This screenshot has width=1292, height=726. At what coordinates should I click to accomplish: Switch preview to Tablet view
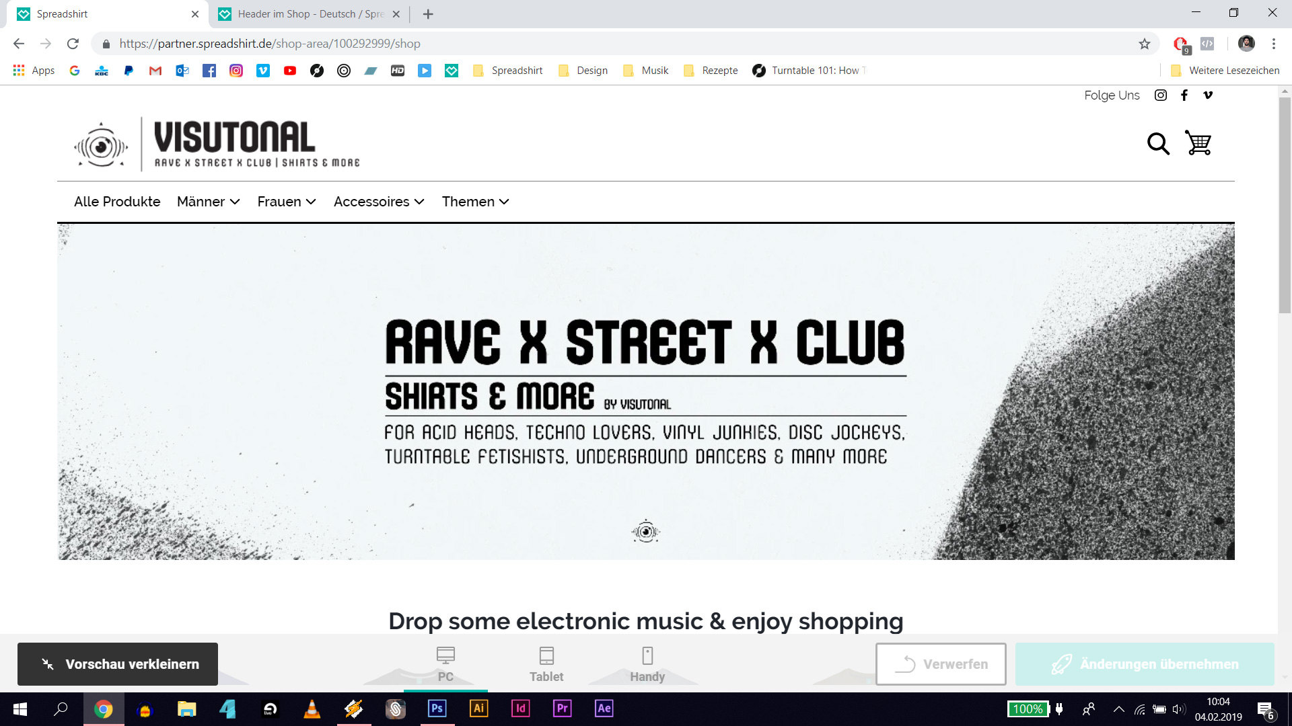pyautogui.click(x=546, y=663)
